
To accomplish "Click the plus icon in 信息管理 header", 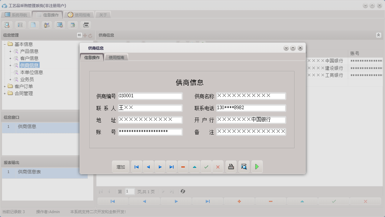I will (85, 35).
